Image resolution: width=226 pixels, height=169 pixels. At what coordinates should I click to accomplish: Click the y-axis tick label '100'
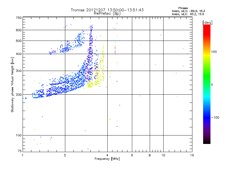pyautogui.click(x=19, y=135)
